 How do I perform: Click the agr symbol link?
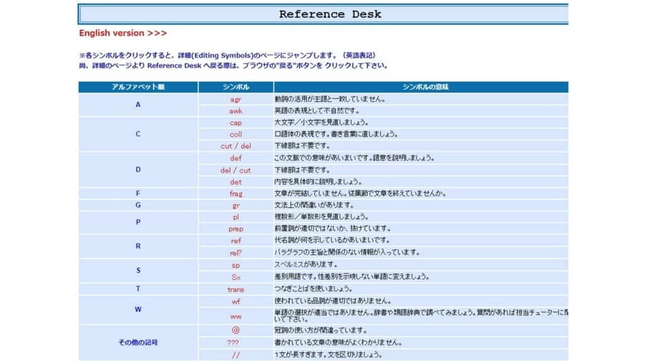[236, 100]
